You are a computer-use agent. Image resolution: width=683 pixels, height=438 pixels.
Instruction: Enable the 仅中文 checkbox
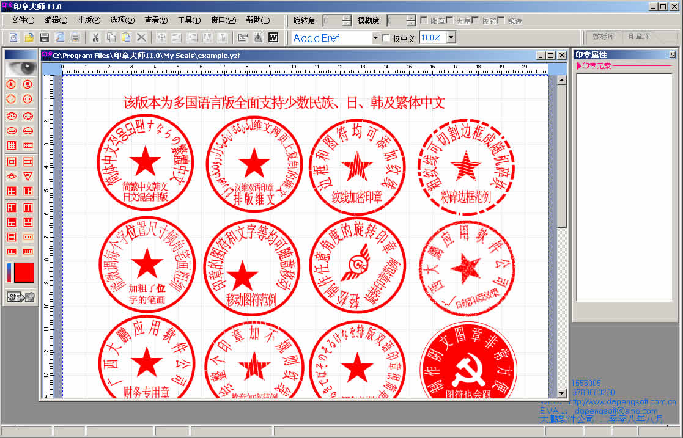pos(386,38)
